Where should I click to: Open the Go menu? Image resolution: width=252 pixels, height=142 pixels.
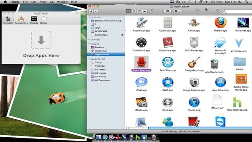(52, 2)
